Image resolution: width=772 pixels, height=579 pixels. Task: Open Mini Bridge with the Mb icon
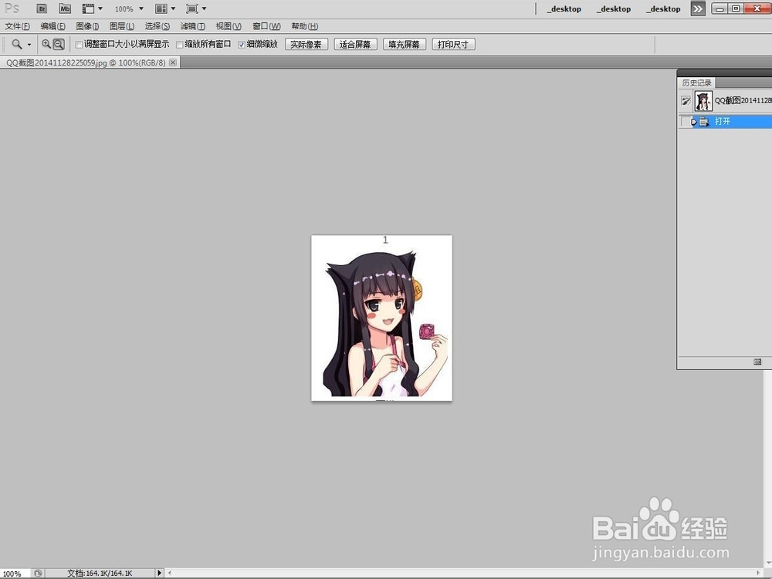click(x=65, y=8)
